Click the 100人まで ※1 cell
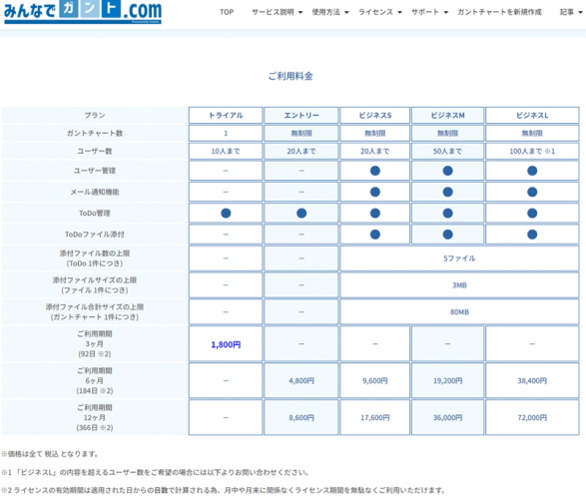 coord(532,152)
